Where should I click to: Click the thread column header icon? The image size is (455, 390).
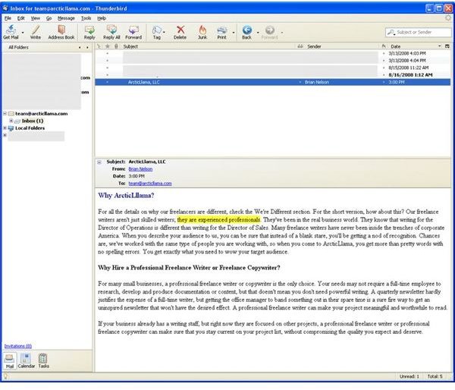[x=99, y=46]
